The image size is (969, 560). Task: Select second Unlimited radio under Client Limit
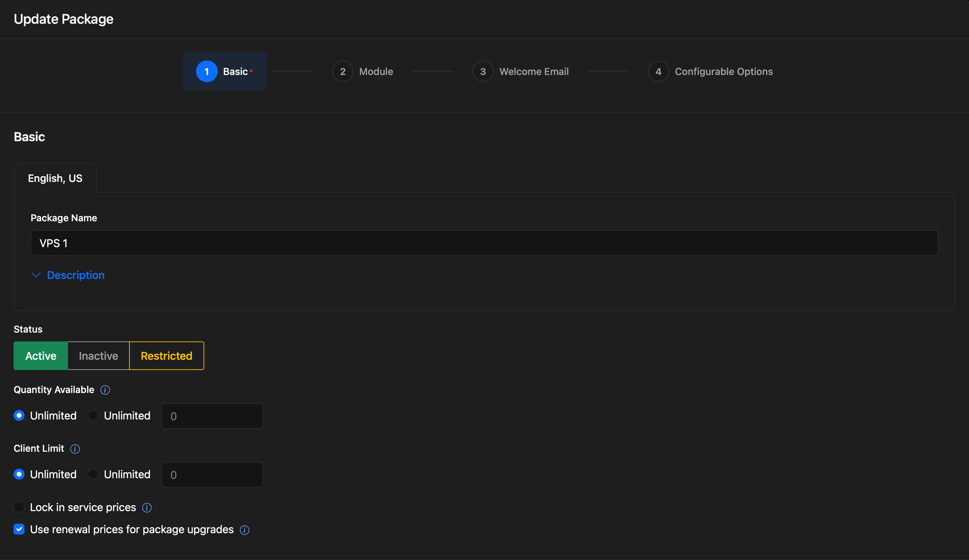coord(93,474)
